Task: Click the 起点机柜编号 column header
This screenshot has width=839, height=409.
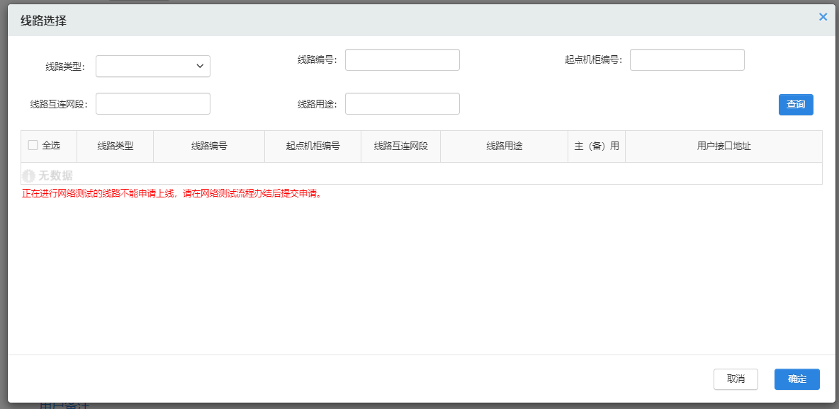Action: 313,146
